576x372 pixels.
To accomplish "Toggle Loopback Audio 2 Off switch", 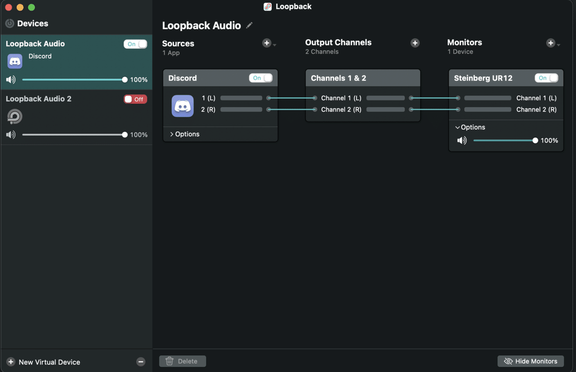I will click(135, 99).
